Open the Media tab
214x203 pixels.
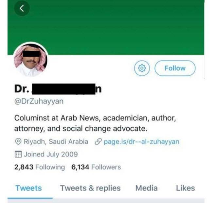147,188
